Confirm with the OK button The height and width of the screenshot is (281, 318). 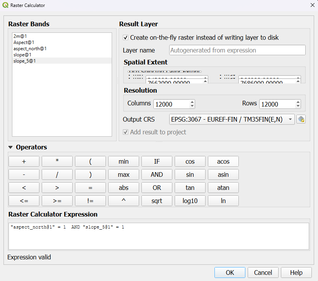point(230,273)
